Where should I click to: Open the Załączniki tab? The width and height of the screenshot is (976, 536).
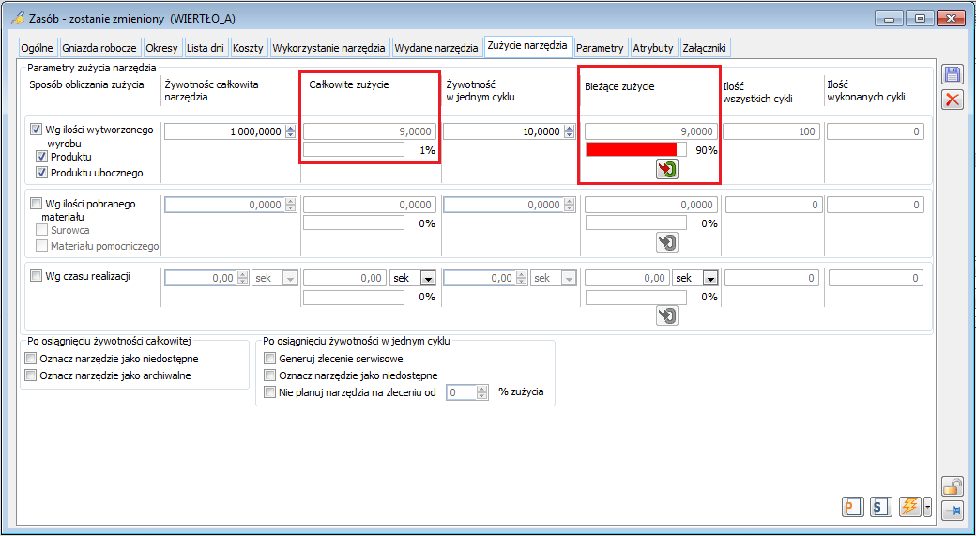pyautogui.click(x=704, y=48)
